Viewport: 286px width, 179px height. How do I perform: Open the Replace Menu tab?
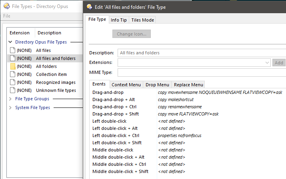[x=188, y=85]
